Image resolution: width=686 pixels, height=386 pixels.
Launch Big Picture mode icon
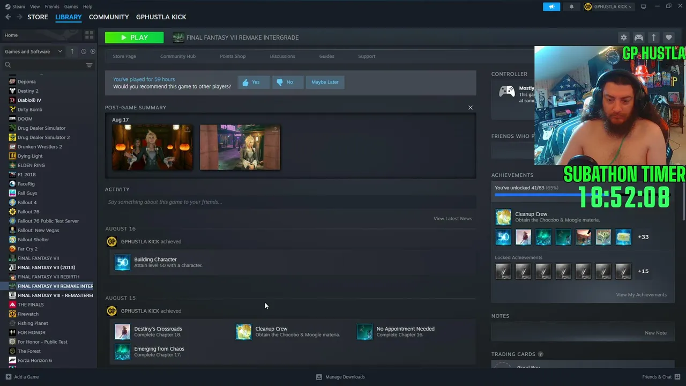[644, 6]
